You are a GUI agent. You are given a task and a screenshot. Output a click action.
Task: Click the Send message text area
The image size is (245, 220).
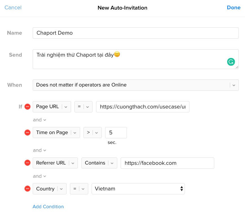click(136, 59)
